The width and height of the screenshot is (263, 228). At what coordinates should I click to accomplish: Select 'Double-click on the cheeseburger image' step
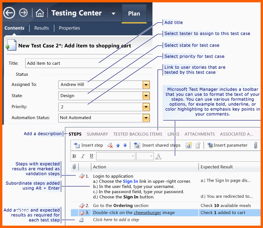coord(134,213)
